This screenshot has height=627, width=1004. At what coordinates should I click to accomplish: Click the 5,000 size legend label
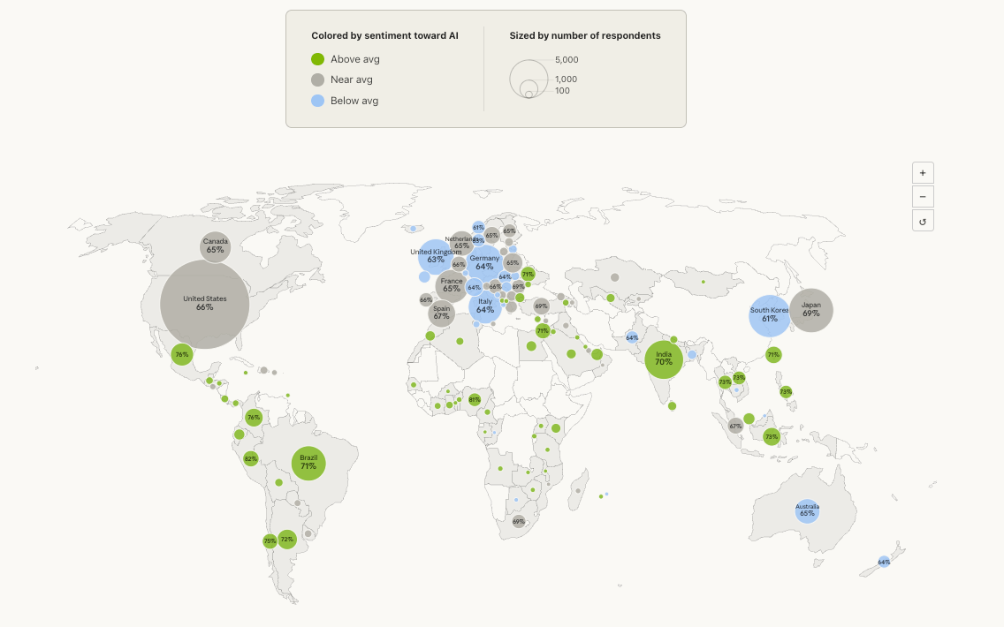click(567, 59)
